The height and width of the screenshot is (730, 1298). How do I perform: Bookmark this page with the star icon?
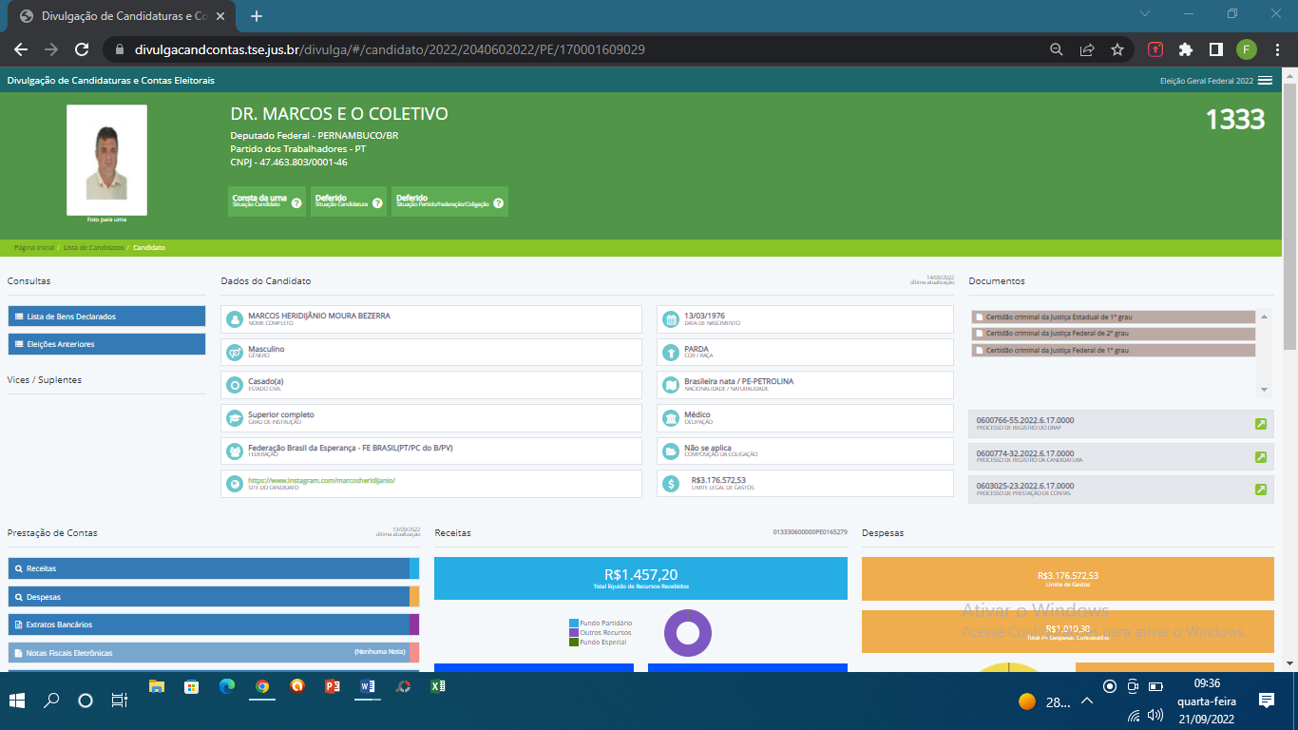coord(1117,49)
